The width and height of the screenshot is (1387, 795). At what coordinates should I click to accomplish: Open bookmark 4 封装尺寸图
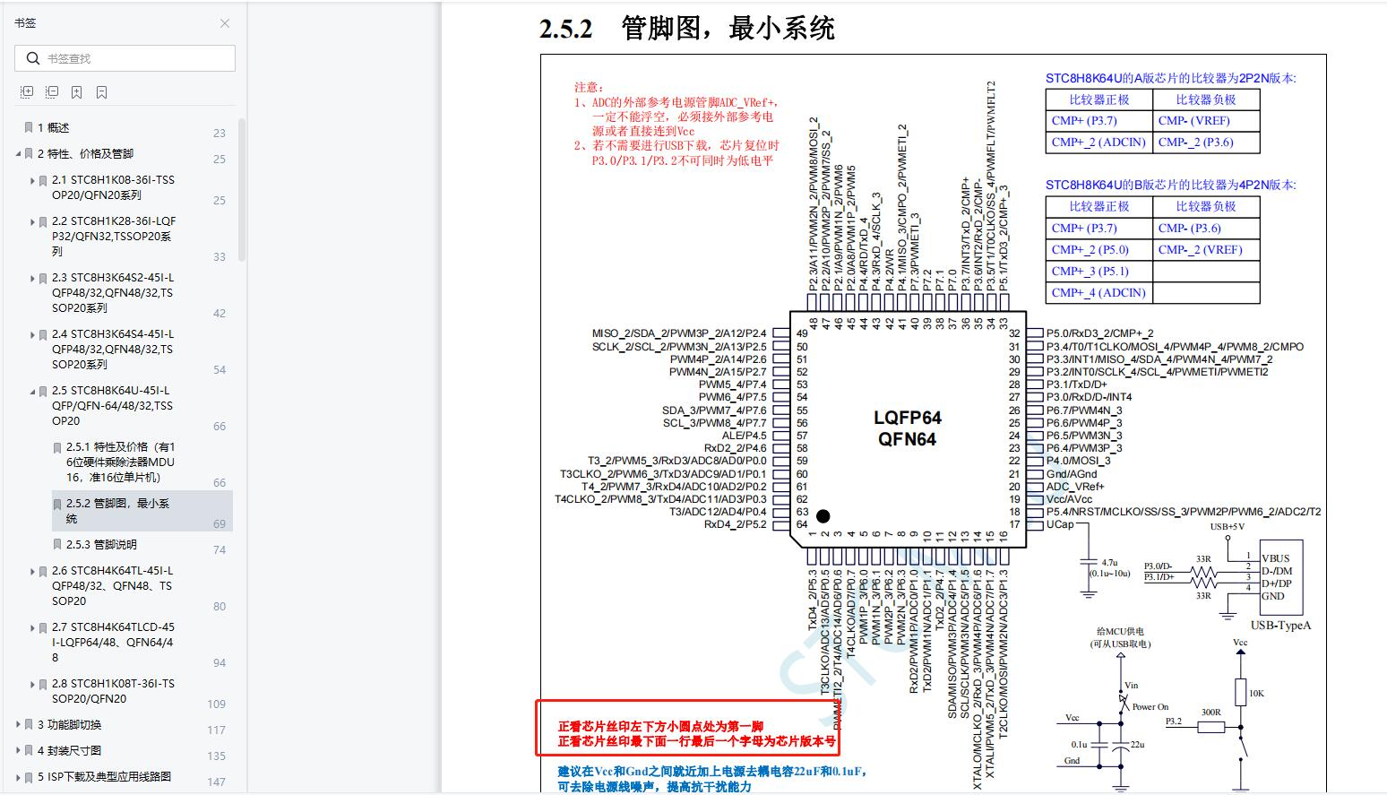click(x=69, y=750)
